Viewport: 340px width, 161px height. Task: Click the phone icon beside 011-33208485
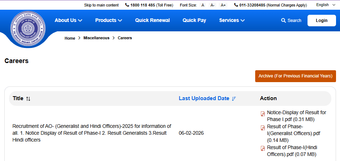[236, 5]
